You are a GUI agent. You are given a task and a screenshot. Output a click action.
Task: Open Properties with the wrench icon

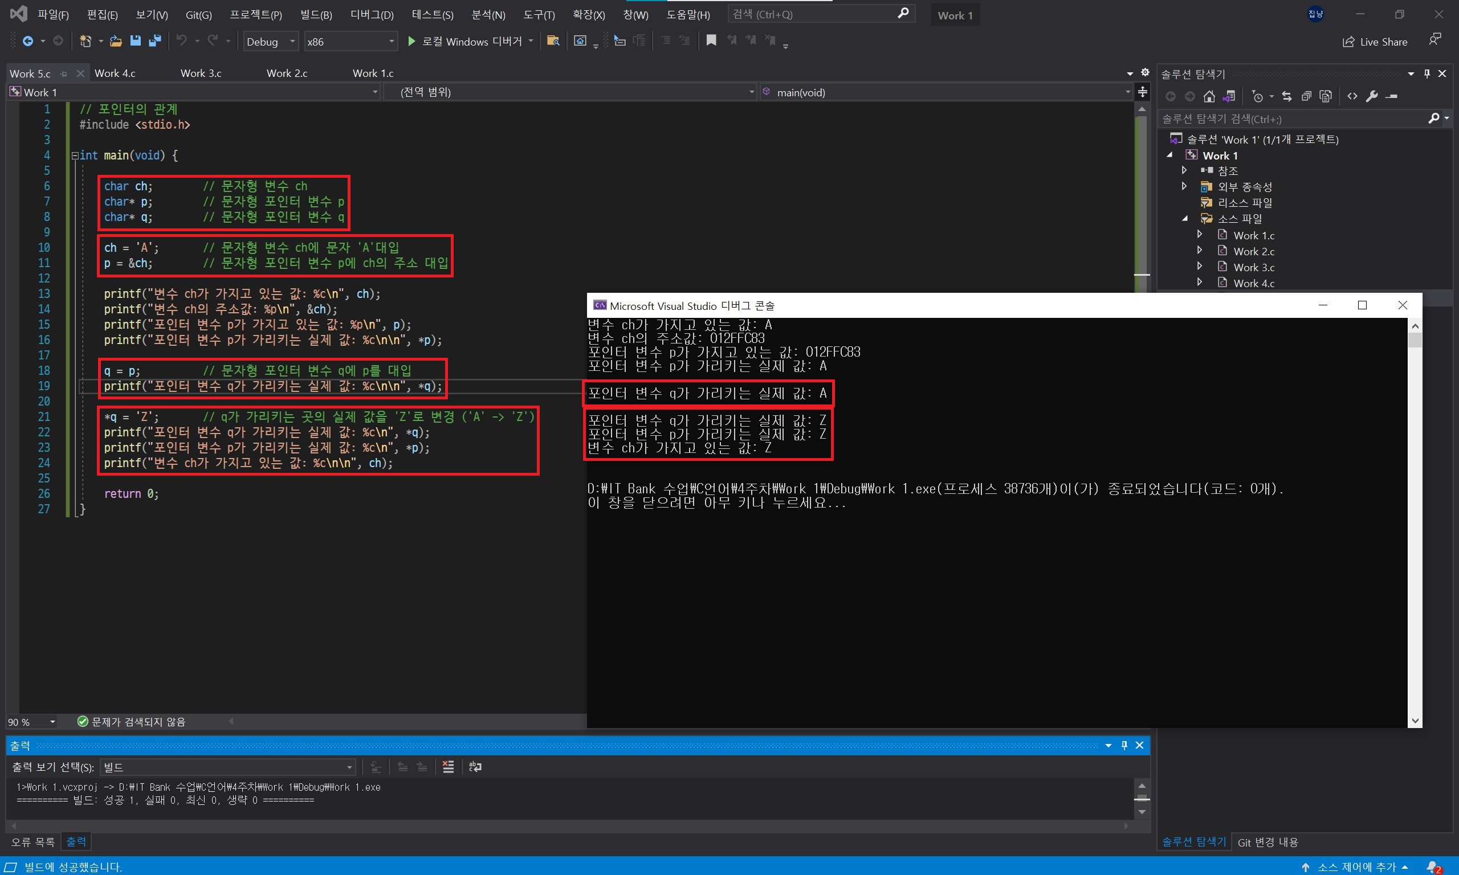coord(1372,96)
